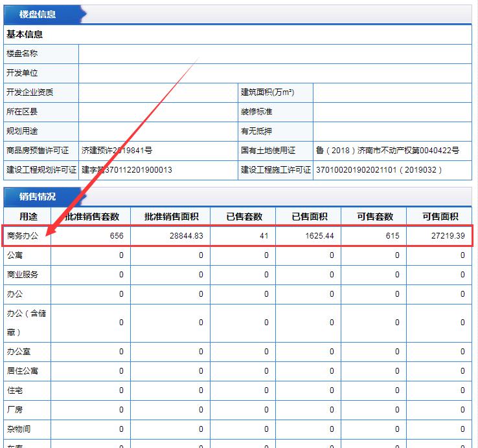Select the permit value 济建预许2019841号
478x448 pixels.
(x=117, y=151)
